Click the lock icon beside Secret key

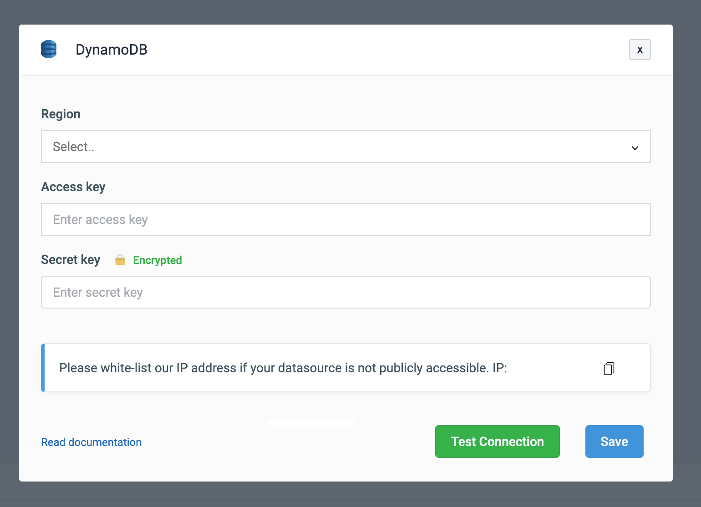click(x=120, y=260)
